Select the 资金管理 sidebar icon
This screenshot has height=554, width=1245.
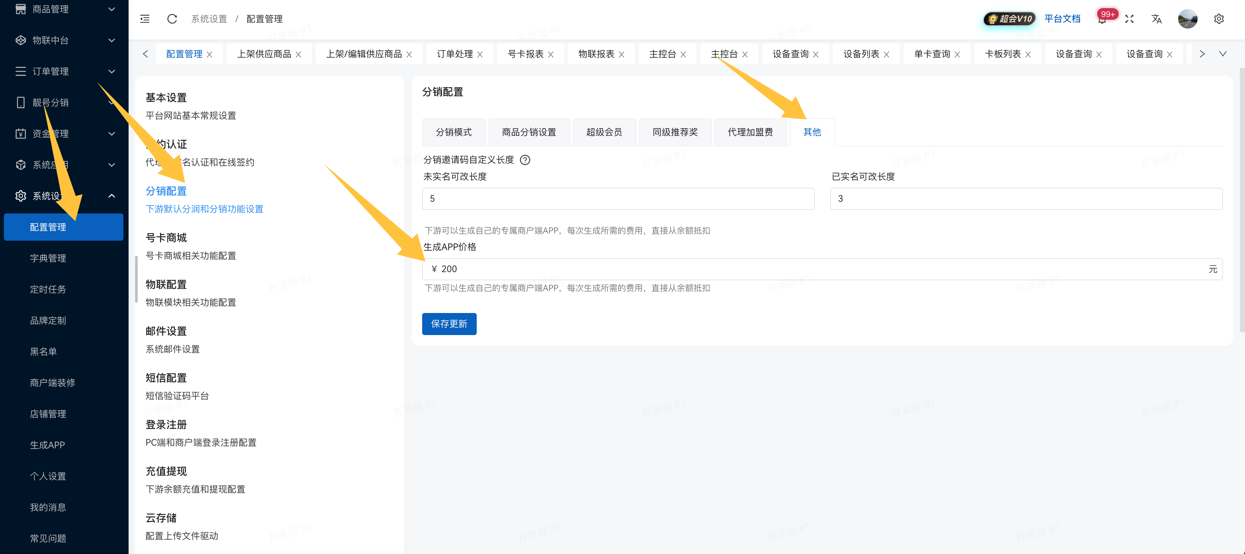click(x=21, y=134)
